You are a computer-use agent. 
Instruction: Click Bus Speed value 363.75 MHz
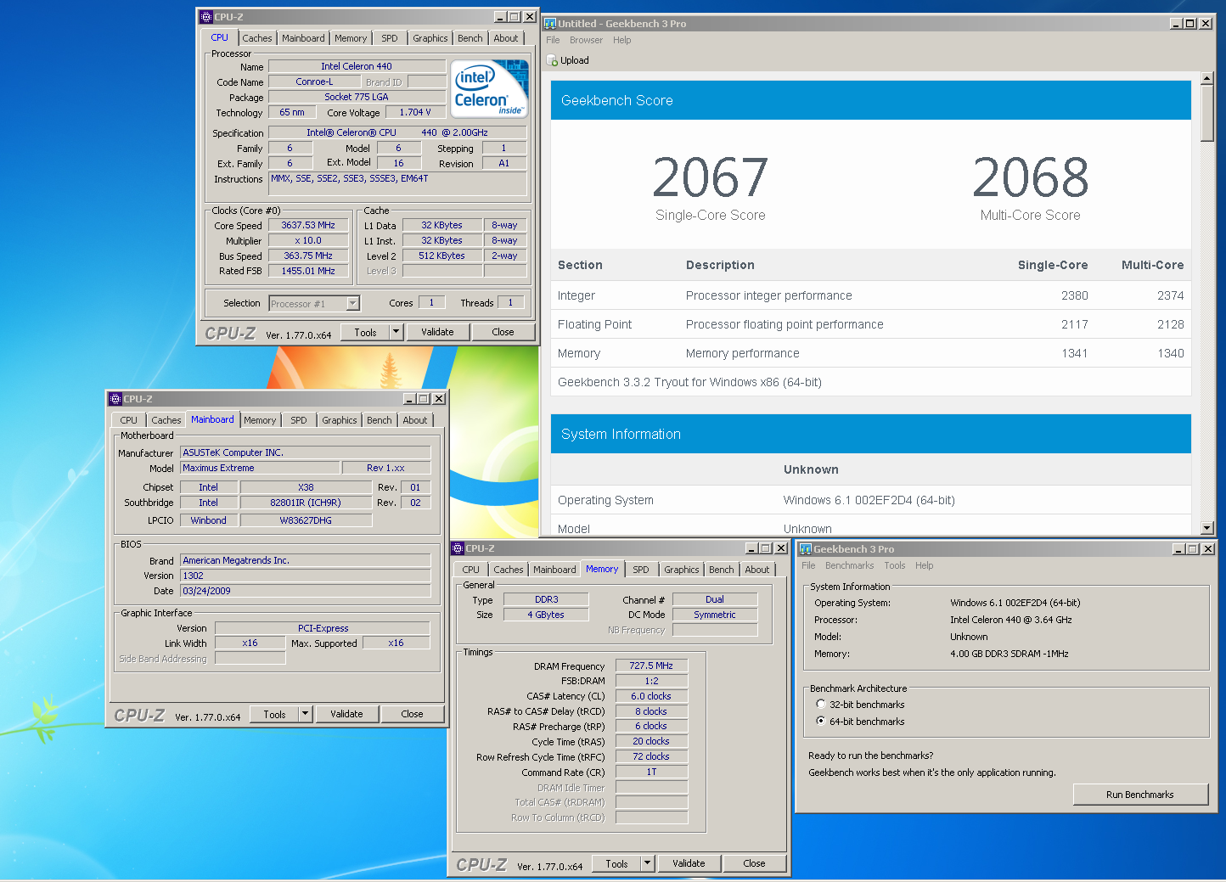pos(308,256)
